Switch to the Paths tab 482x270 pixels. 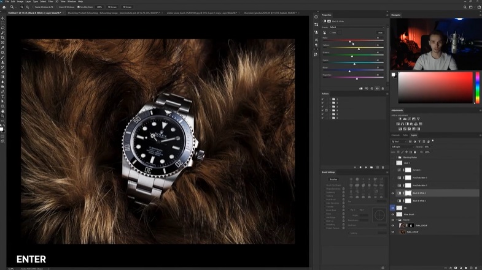coord(405,135)
